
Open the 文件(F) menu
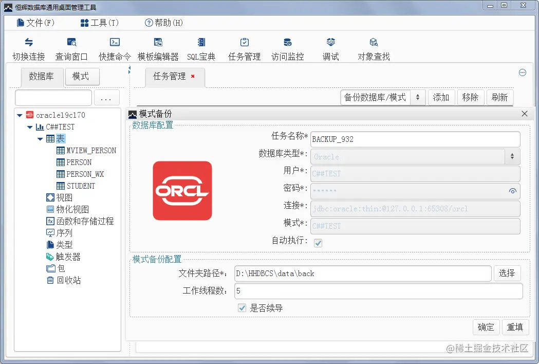(x=35, y=23)
